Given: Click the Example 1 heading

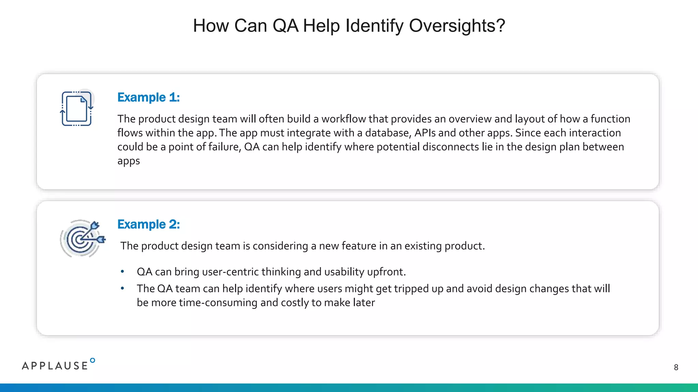Looking at the screenshot, I should 148,97.
